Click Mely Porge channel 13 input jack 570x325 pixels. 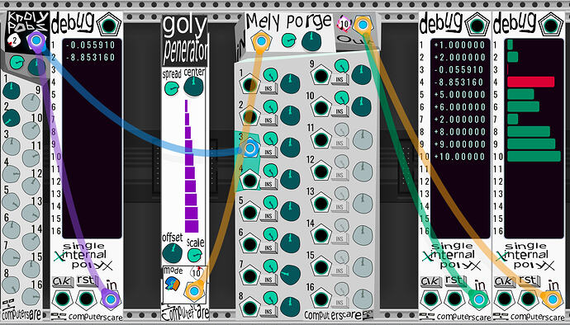click(321, 203)
